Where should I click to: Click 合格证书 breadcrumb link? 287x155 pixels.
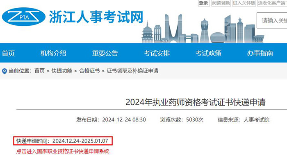tap(89, 71)
